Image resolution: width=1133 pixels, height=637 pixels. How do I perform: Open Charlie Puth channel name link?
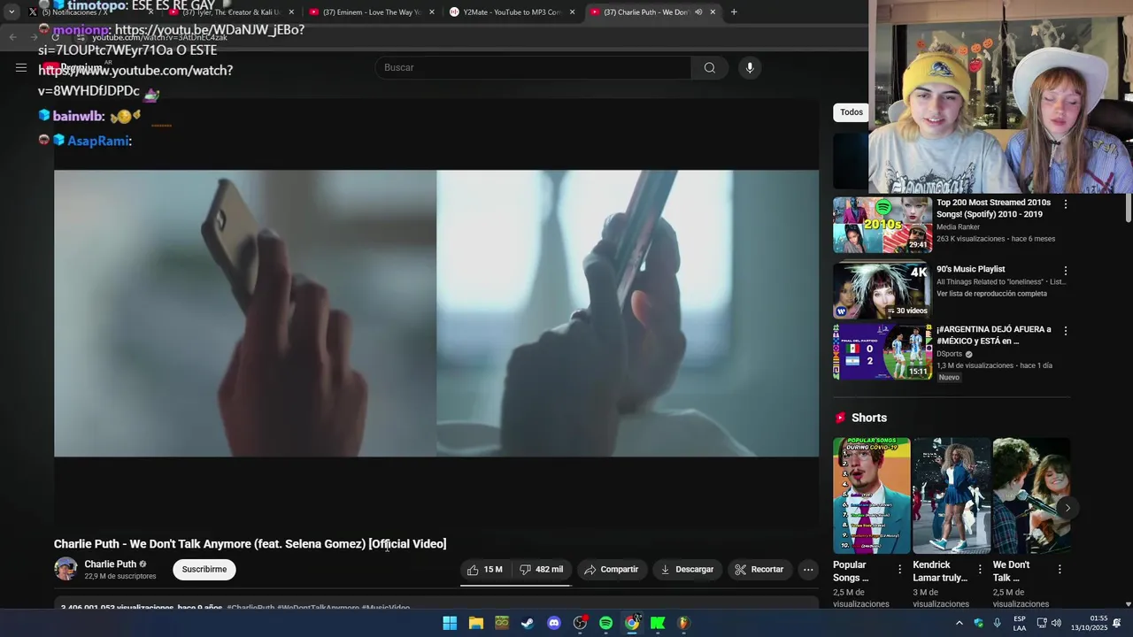(x=110, y=564)
